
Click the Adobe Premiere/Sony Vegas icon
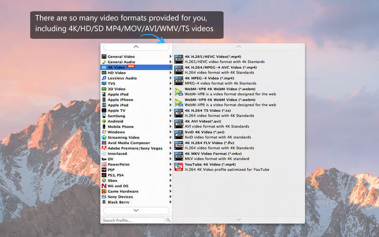pyautogui.click(x=104, y=148)
